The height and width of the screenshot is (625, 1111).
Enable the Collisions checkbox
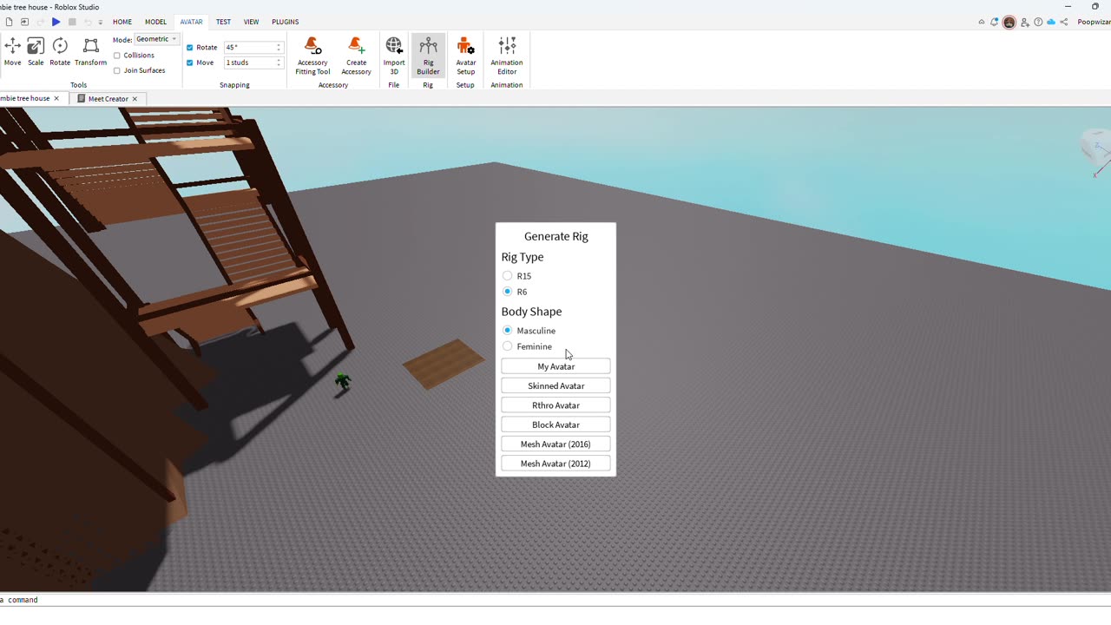tap(117, 56)
